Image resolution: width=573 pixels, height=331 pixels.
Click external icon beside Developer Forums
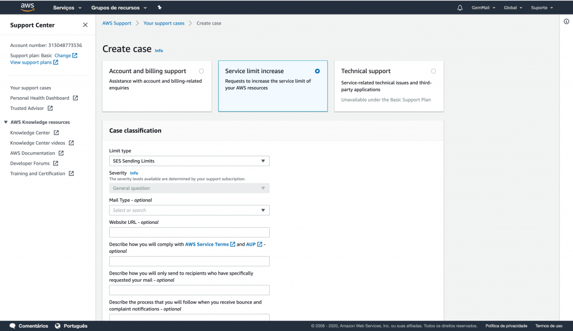[55, 164]
